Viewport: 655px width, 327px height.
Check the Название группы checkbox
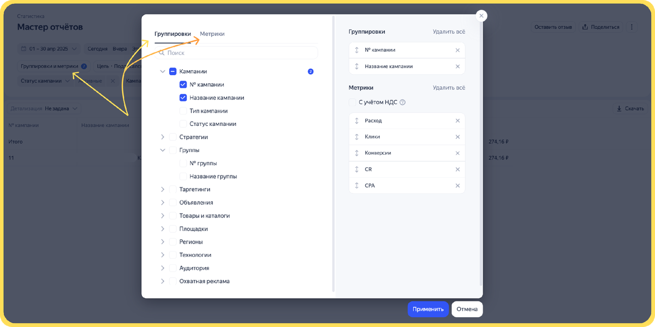pos(183,176)
